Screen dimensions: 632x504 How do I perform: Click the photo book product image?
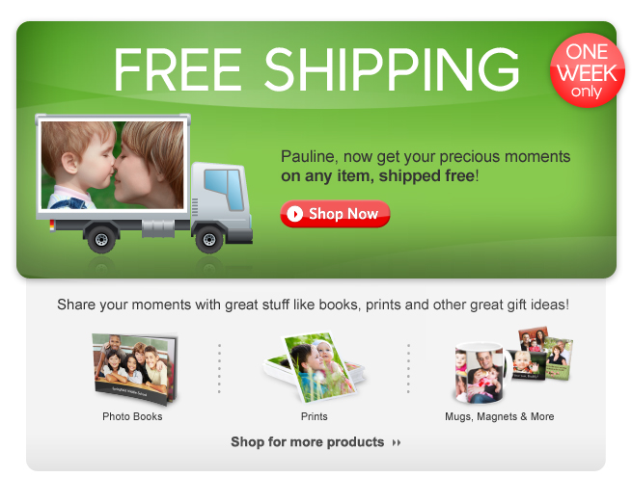pyautogui.click(x=135, y=369)
